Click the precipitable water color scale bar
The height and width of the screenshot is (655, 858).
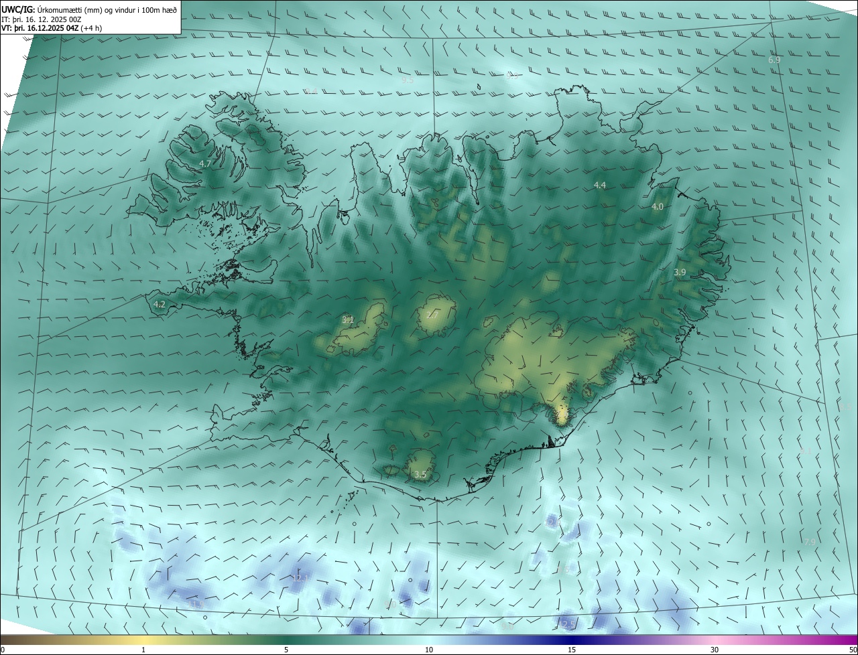click(429, 640)
